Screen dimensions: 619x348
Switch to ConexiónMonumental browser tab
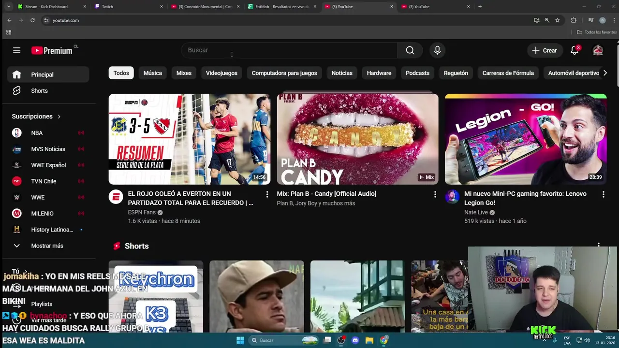[x=205, y=7]
